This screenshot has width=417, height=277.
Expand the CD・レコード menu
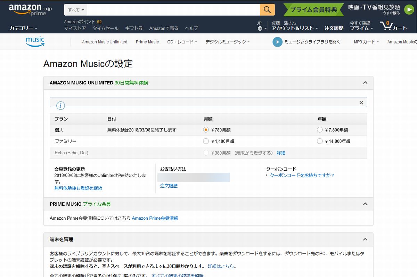pyautogui.click(x=182, y=42)
